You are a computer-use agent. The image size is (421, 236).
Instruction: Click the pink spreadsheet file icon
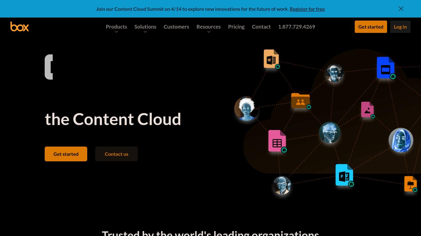click(277, 141)
